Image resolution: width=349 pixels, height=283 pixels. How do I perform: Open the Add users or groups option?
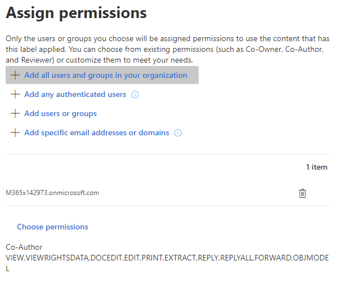tap(60, 113)
